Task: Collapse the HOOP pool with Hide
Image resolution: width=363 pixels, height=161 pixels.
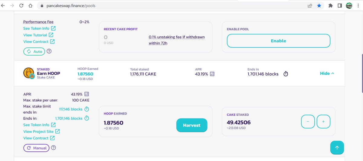Action: [327, 73]
